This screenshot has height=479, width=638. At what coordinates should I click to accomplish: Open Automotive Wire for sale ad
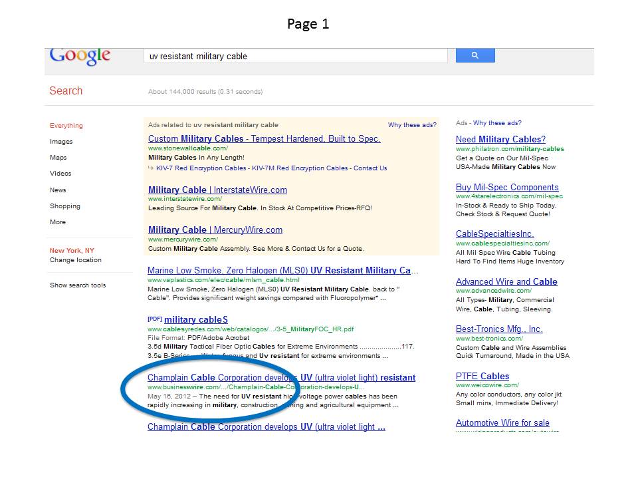[502, 423]
